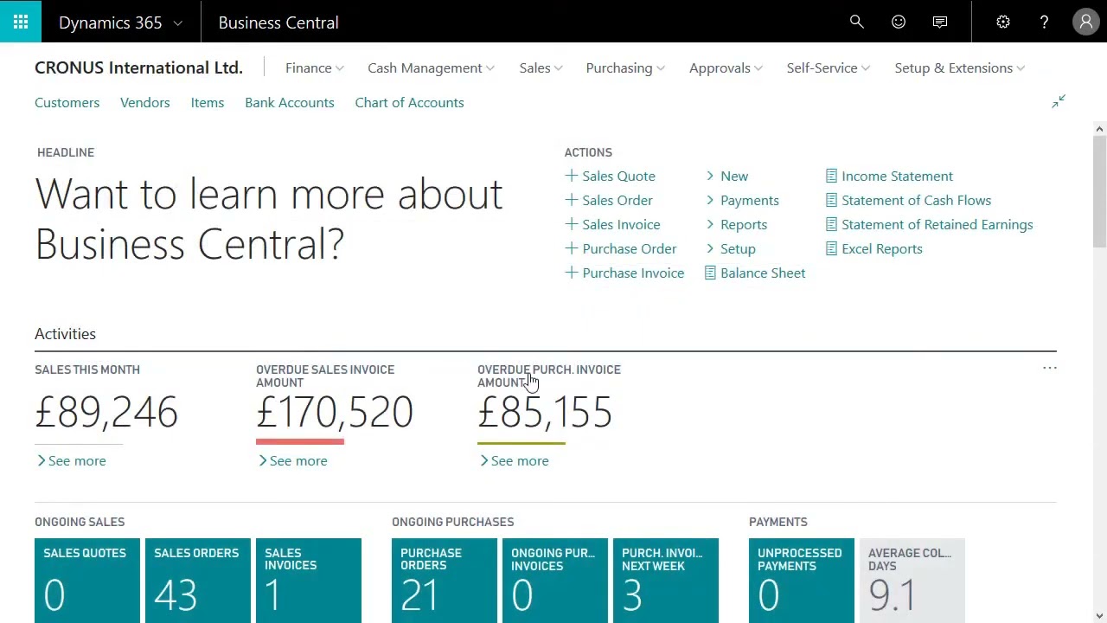Expand the Payments actions group
1107x623 pixels.
pyautogui.click(x=742, y=200)
